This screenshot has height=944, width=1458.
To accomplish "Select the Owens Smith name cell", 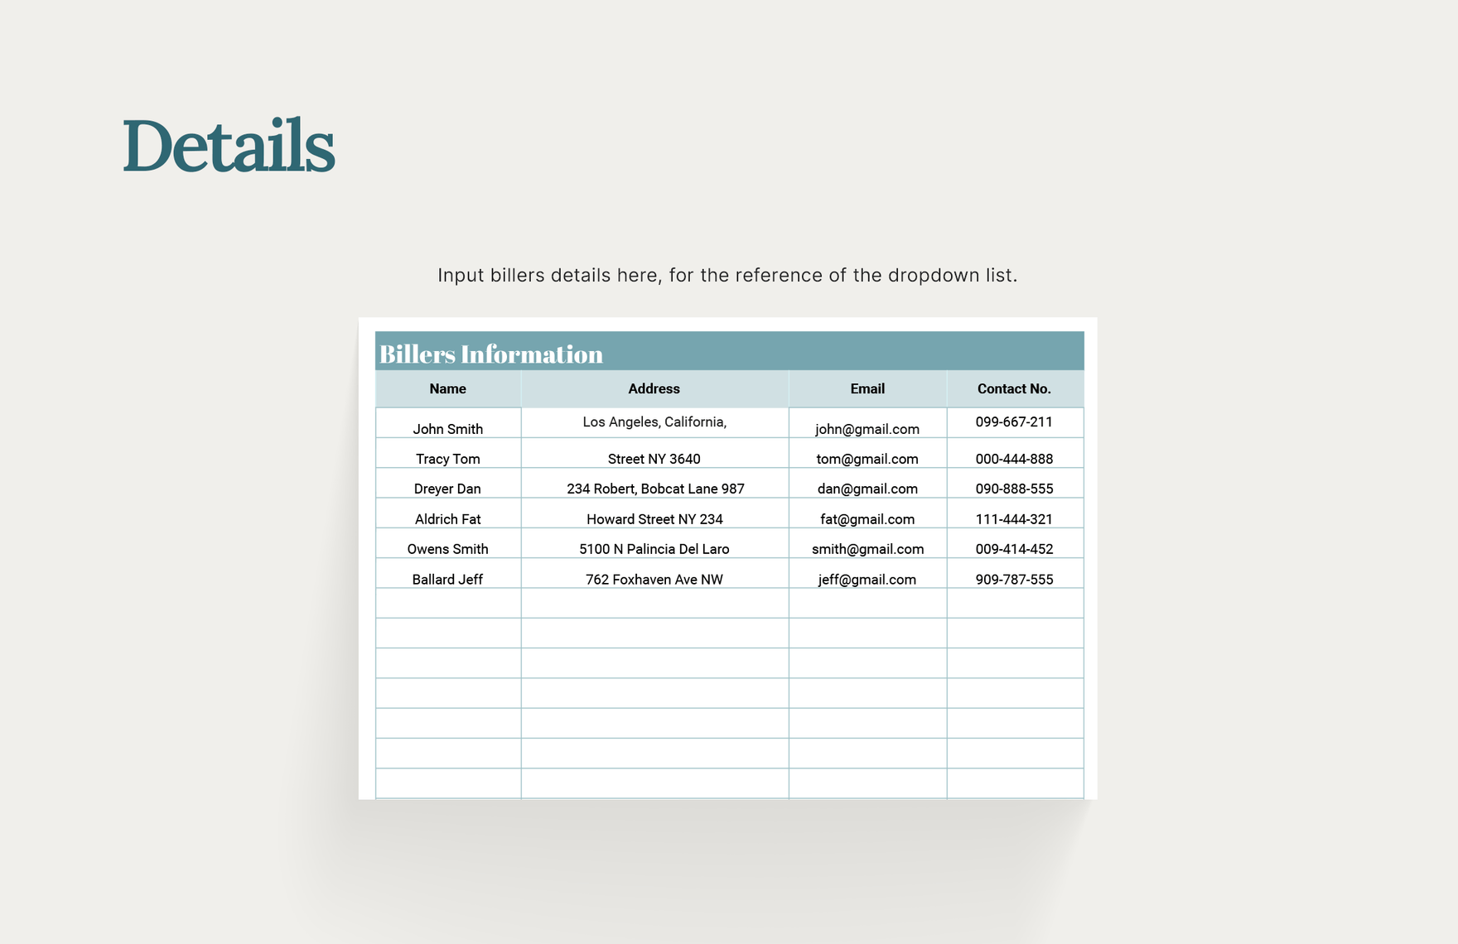I will pyautogui.click(x=448, y=543).
